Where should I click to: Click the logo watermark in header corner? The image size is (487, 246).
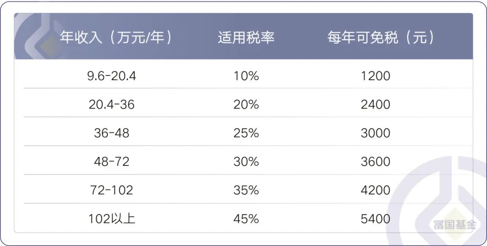click(x=39, y=36)
